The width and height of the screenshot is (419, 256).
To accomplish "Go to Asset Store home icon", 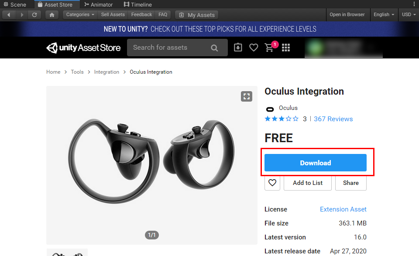I will [52, 15].
